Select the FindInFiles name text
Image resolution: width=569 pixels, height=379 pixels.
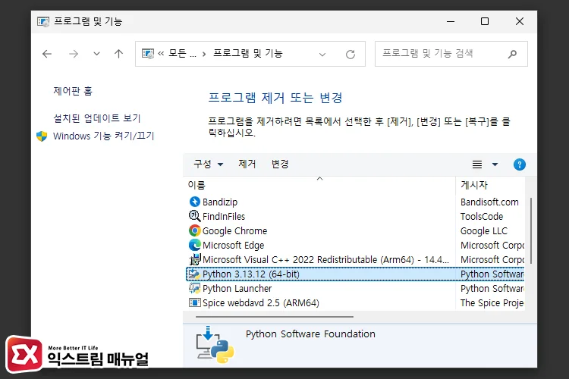(x=224, y=217)
